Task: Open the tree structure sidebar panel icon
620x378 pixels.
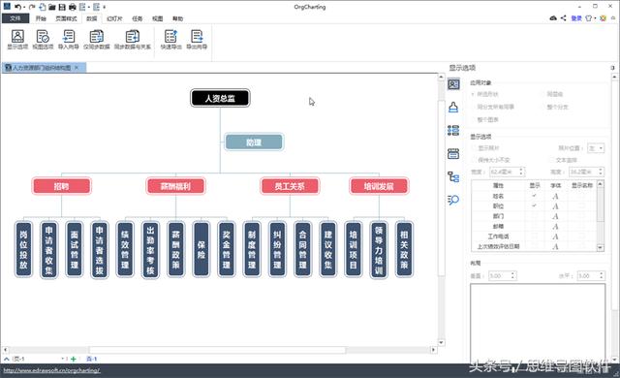Action: click(x=453, y=176)
